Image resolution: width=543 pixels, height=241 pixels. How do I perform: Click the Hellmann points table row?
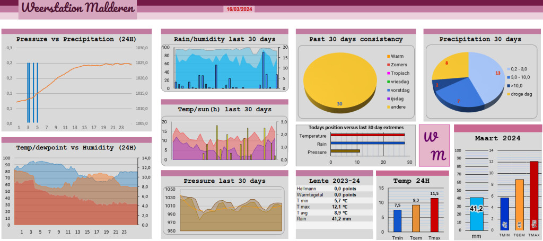click(334, 189)
